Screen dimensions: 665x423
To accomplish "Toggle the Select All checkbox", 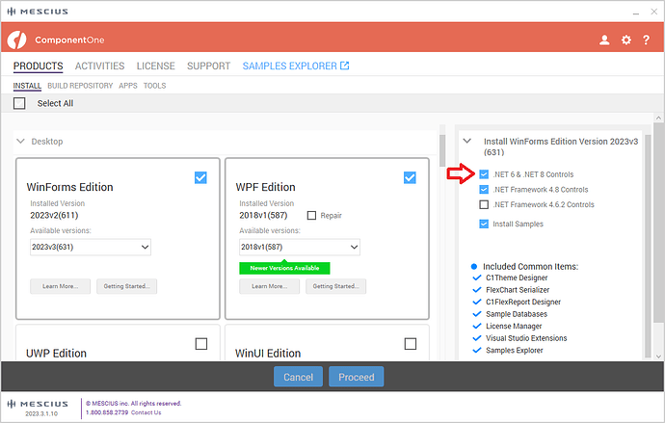I will (x=19, y=103).
